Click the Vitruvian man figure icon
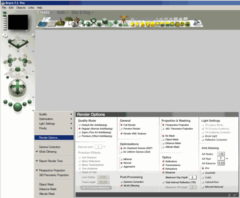This screenshot has height=198, width=240. tap(124, 19)
